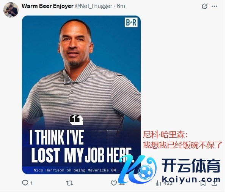Click the 6m timestamp
This screenshot has width=226, height=192.
pyautogui.click(x=121, y=6)
